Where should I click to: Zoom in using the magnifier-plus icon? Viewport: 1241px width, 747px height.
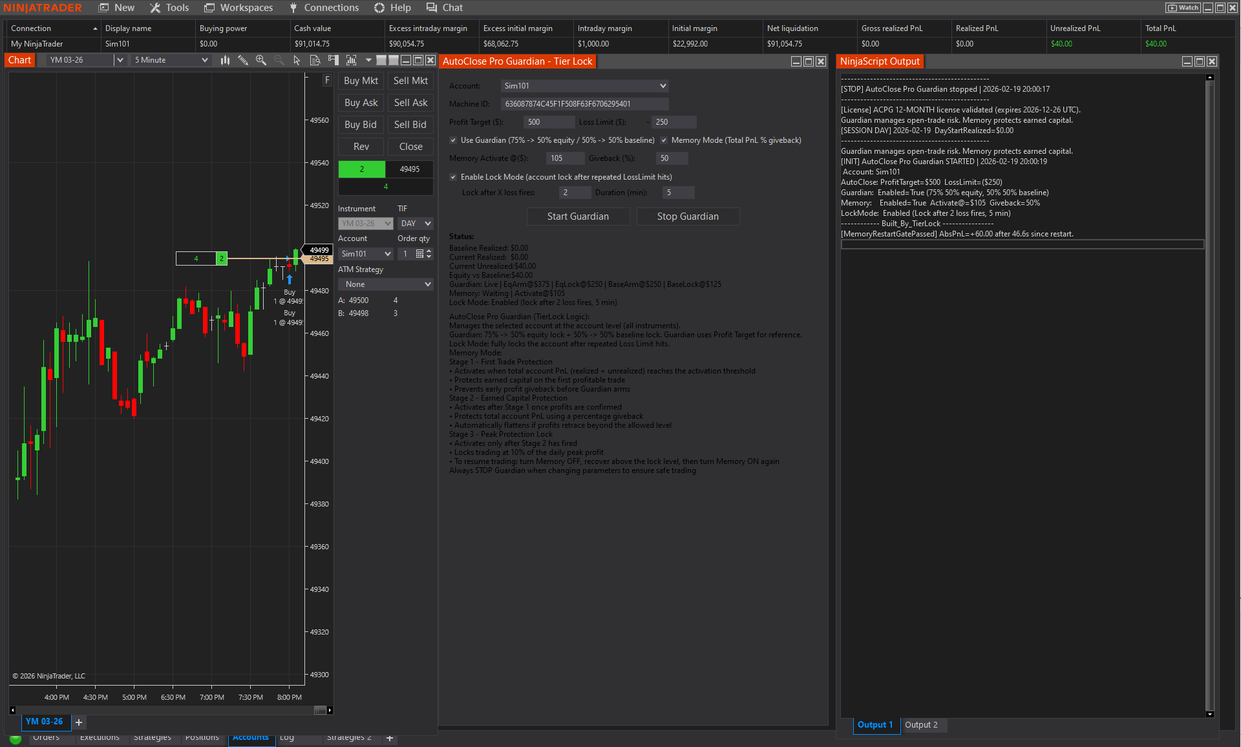[260, 59]
